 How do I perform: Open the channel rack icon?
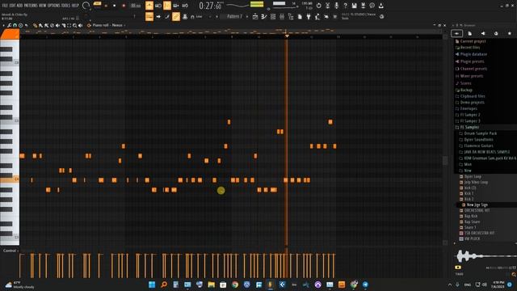click(x=273, y=16)
